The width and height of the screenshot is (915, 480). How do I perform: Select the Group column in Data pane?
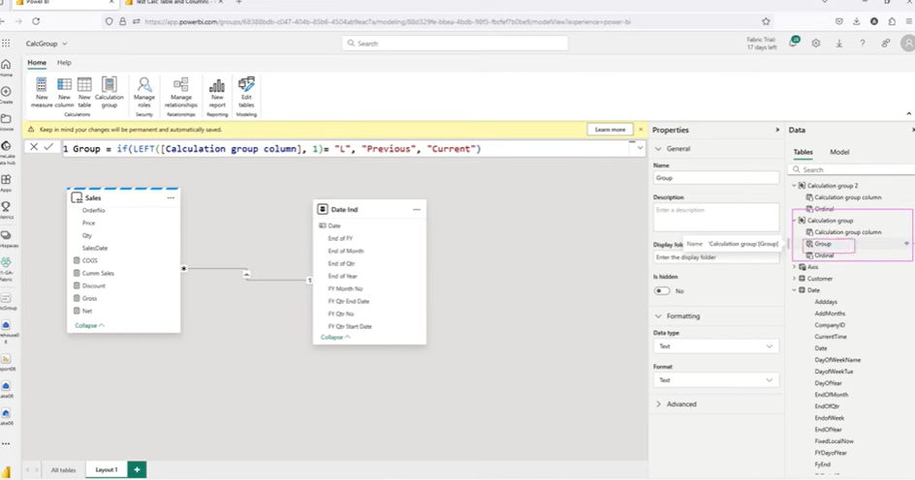tap(822, 244)
